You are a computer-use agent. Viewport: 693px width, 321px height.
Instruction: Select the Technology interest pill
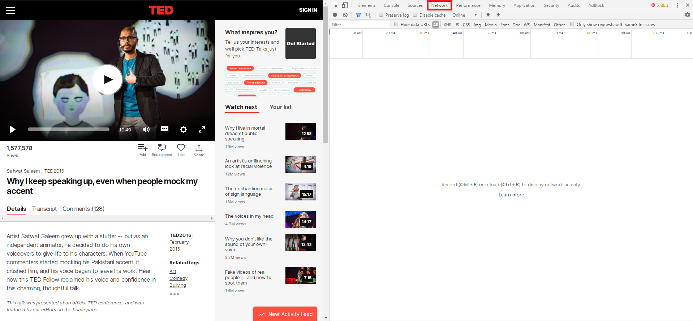pos(305,90)
